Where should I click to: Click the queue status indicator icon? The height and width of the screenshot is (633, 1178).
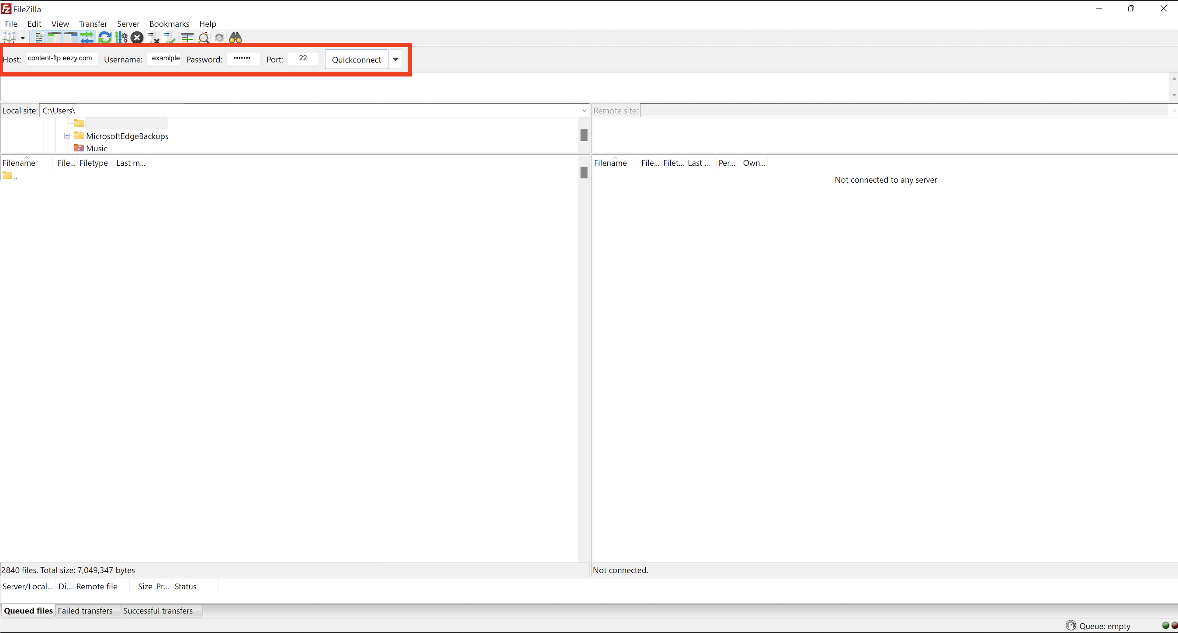pyautogui.click(x=1071, y=625)
